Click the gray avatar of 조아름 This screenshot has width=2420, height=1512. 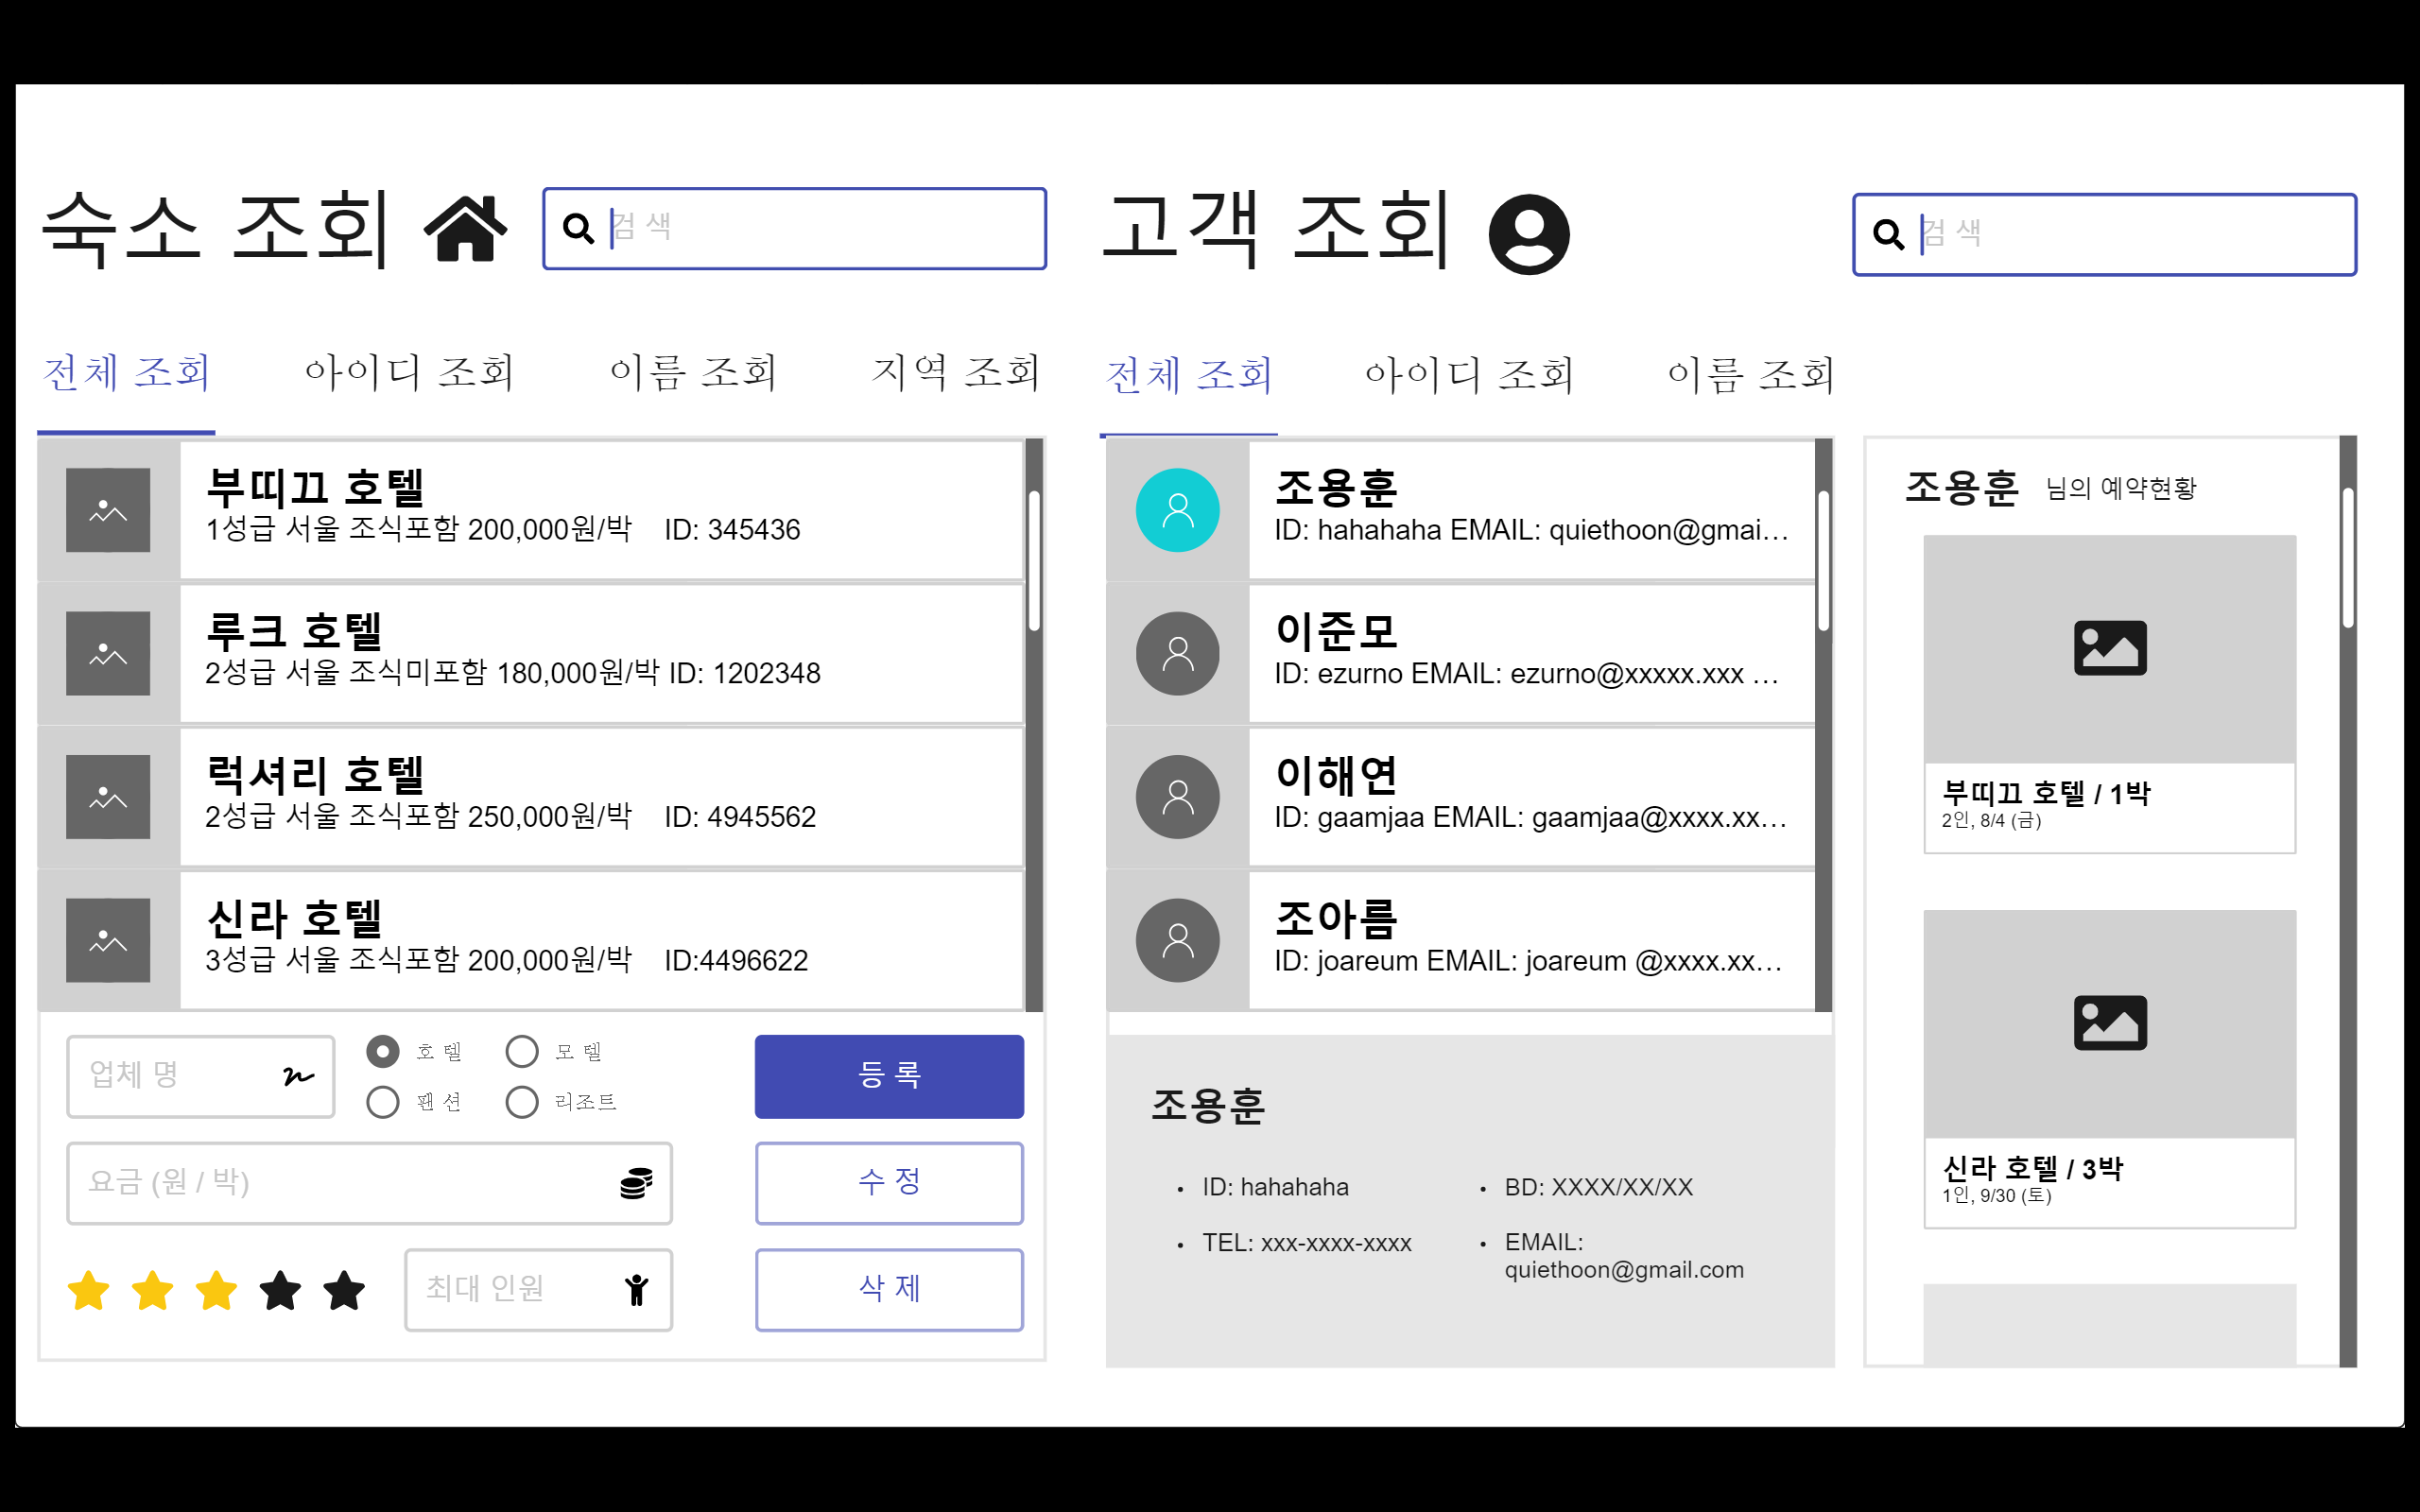[x=1178, y=940]
